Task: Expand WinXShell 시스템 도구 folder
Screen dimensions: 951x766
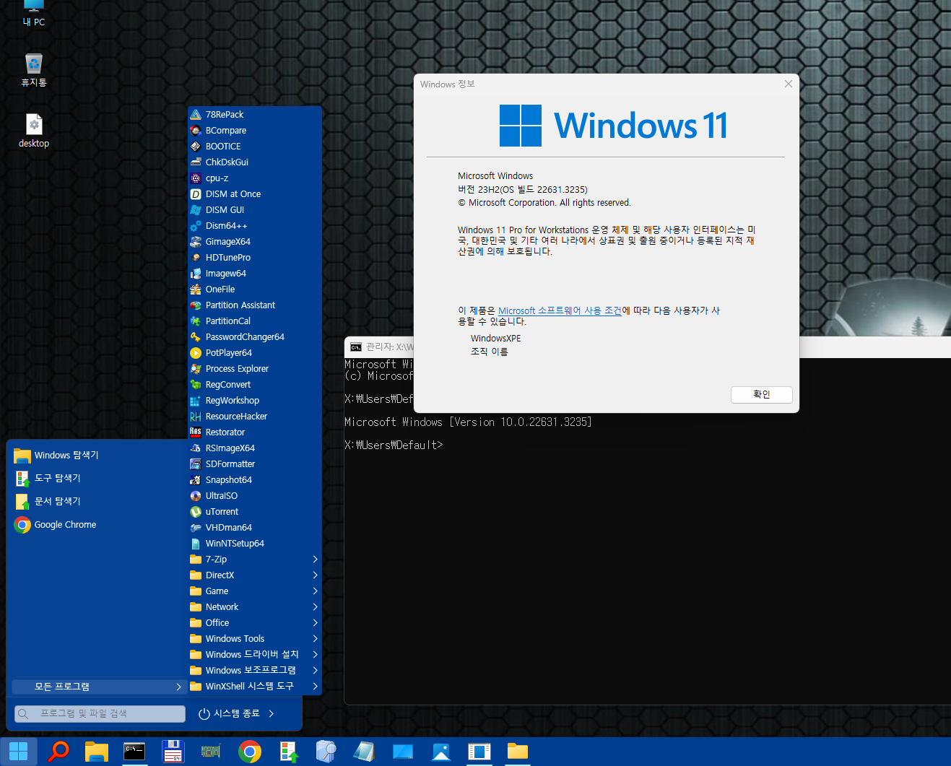Action: coord(254,686)
